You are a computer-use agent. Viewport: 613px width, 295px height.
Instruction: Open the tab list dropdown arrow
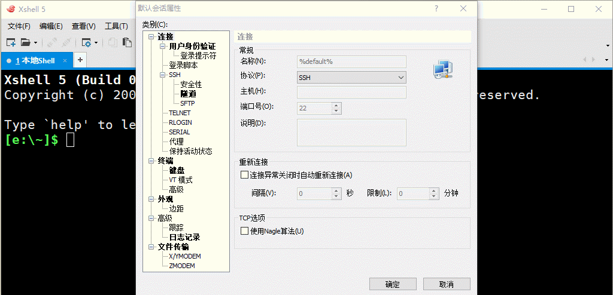pos(607,60)
